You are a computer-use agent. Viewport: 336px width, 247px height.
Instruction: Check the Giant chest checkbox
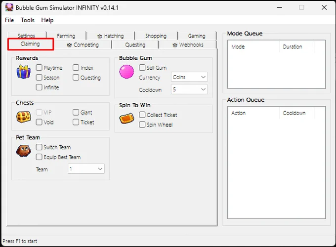tap(76, 112)
